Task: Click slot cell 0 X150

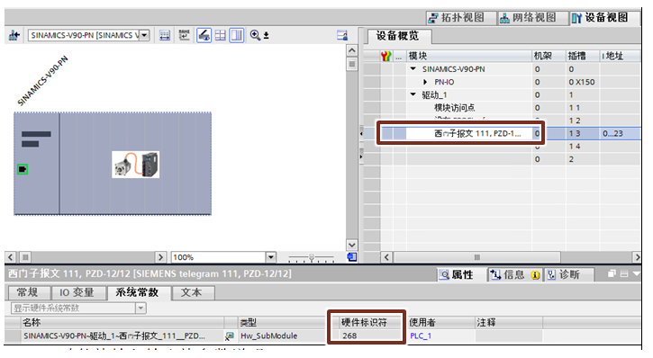Action: click(x=582, y=82)
